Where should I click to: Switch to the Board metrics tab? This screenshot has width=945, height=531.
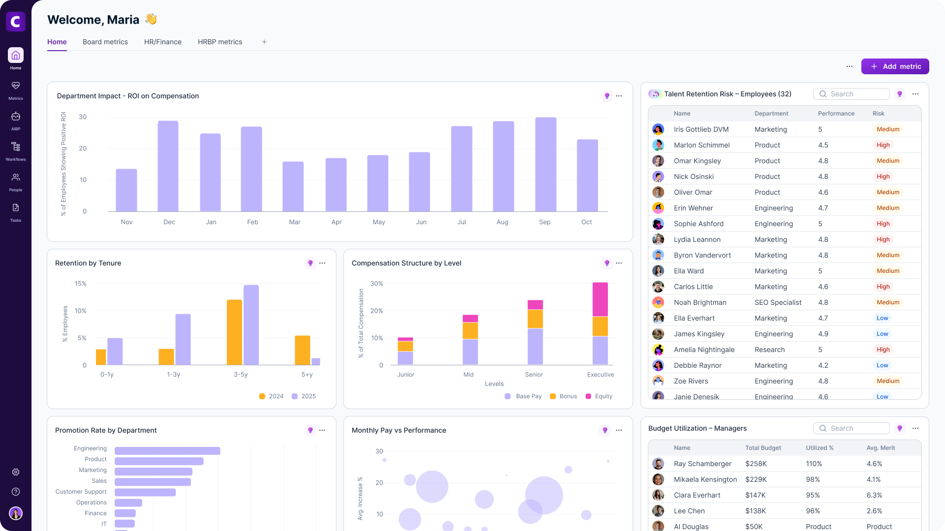(105, 42)
